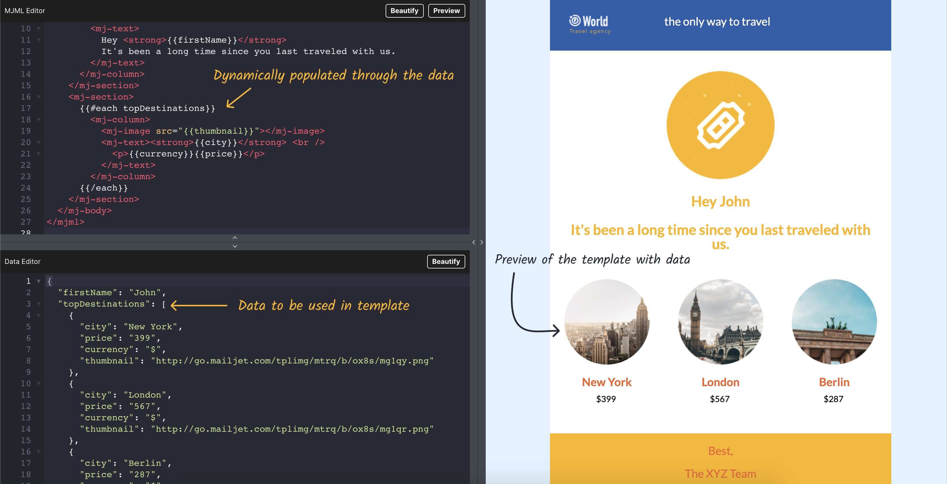The width and height of the screenshot is (947, 484).
Task: Collapse the London object at data line 10
Action: coord(39,384)
